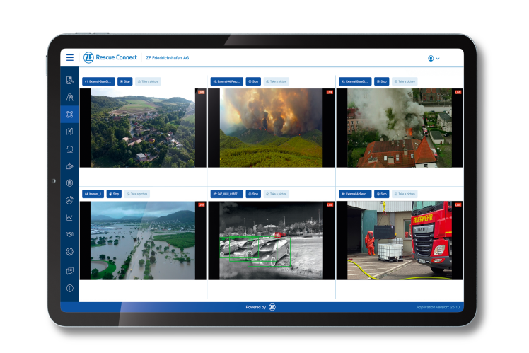Select the line chart icon in sidebar

pyautogui.click(x=69, y=217)
